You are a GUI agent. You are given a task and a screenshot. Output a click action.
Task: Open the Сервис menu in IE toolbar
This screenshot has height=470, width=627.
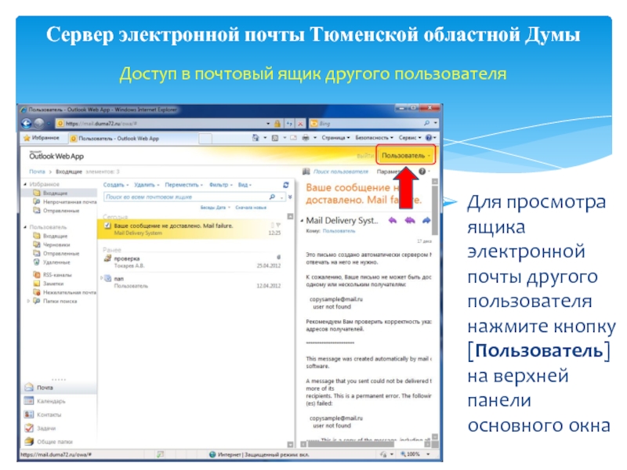click(x=410, y=138)
